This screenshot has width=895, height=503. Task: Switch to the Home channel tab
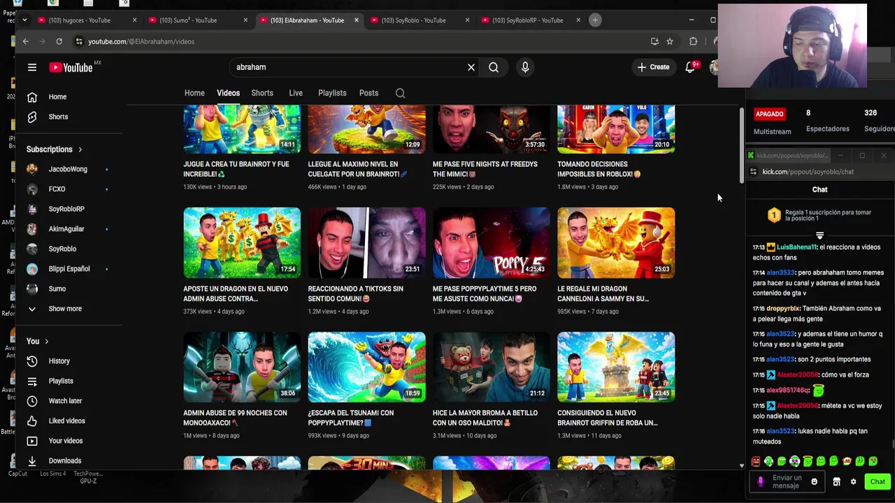coord(194,93)
